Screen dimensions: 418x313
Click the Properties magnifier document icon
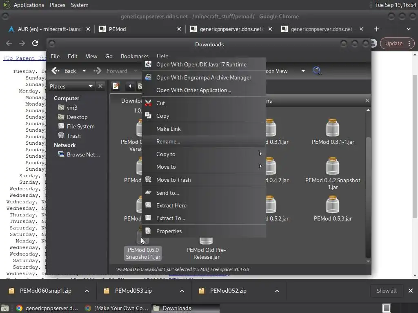[148, 231]
